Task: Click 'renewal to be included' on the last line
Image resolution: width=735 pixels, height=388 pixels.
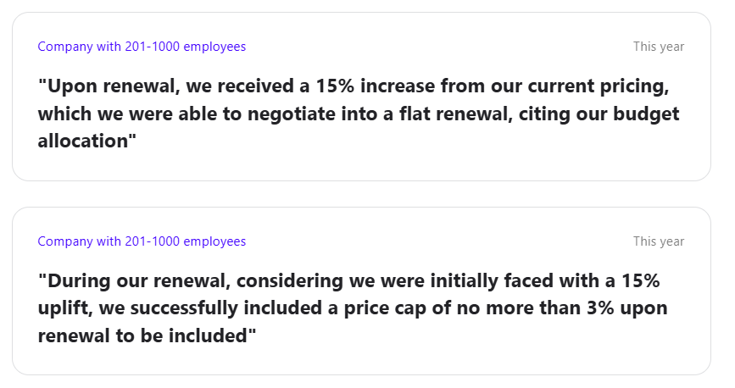Action: [144, 335]
